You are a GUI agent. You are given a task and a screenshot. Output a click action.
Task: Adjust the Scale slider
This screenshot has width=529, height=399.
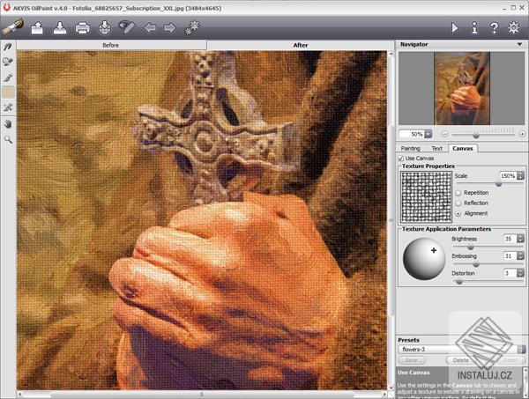click(x=499, y=184)
